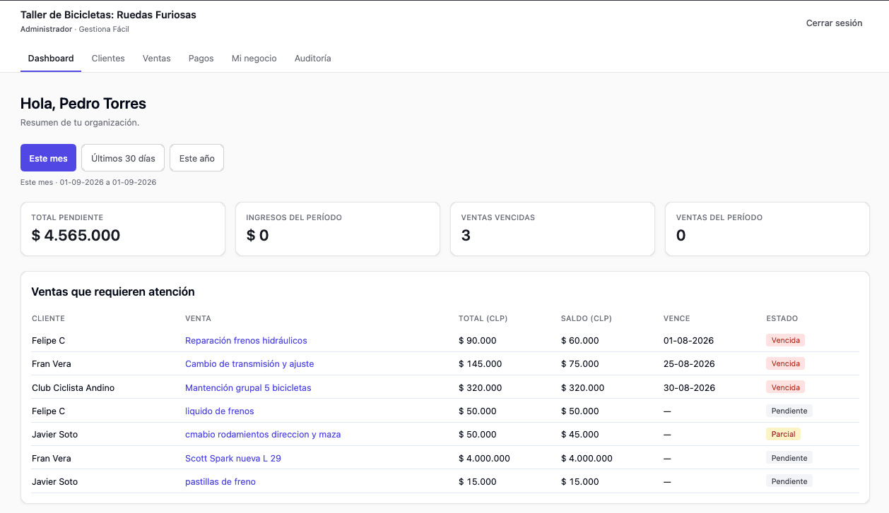Click the Parcial status badge
The width and height of the screenshot is (889, 513).
point(783,435)
